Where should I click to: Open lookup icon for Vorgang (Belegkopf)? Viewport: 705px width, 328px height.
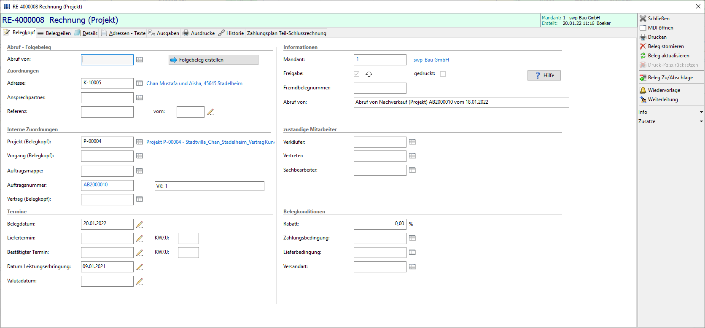pos(140,156)
